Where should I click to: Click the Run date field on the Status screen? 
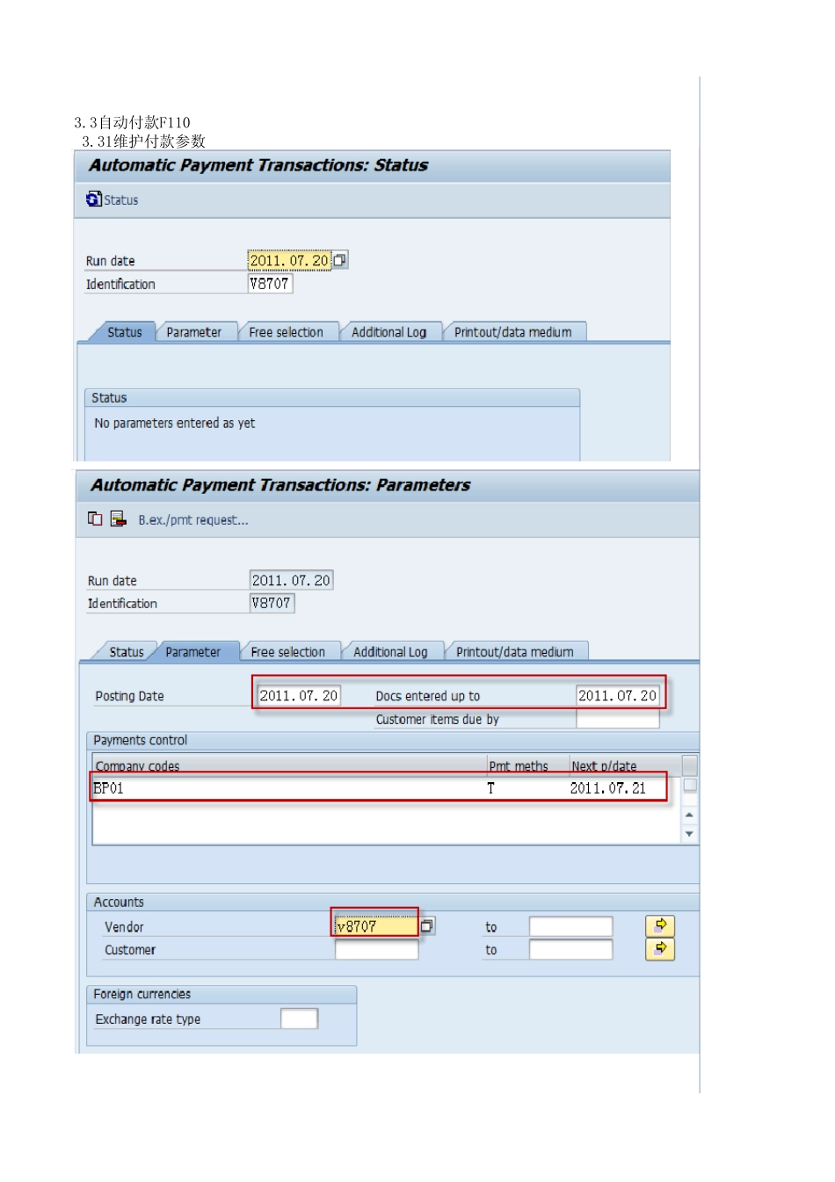[289, 260]
